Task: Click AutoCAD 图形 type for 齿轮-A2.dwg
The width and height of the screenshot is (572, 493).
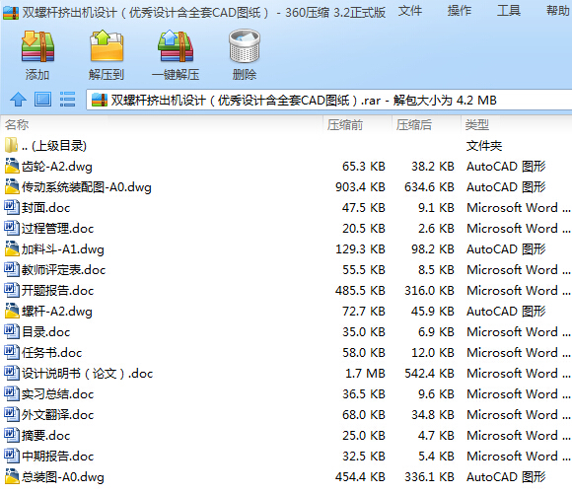Action: pyautogui.click(x=506, y=167)
